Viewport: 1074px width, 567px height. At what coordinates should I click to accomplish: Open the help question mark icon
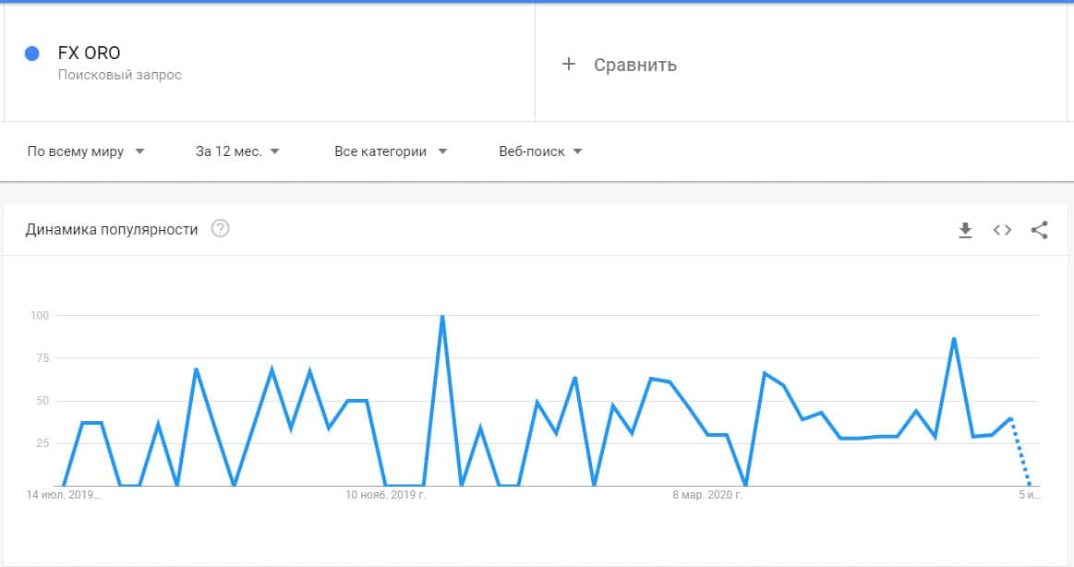[220, 229]
